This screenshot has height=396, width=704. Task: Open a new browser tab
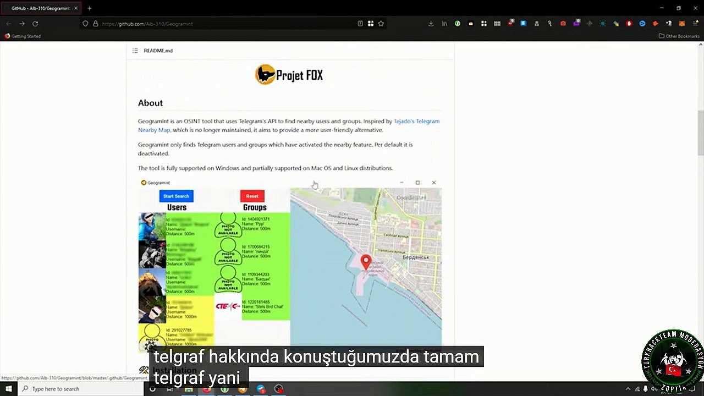pyautogui.click(x=90, y=8)
